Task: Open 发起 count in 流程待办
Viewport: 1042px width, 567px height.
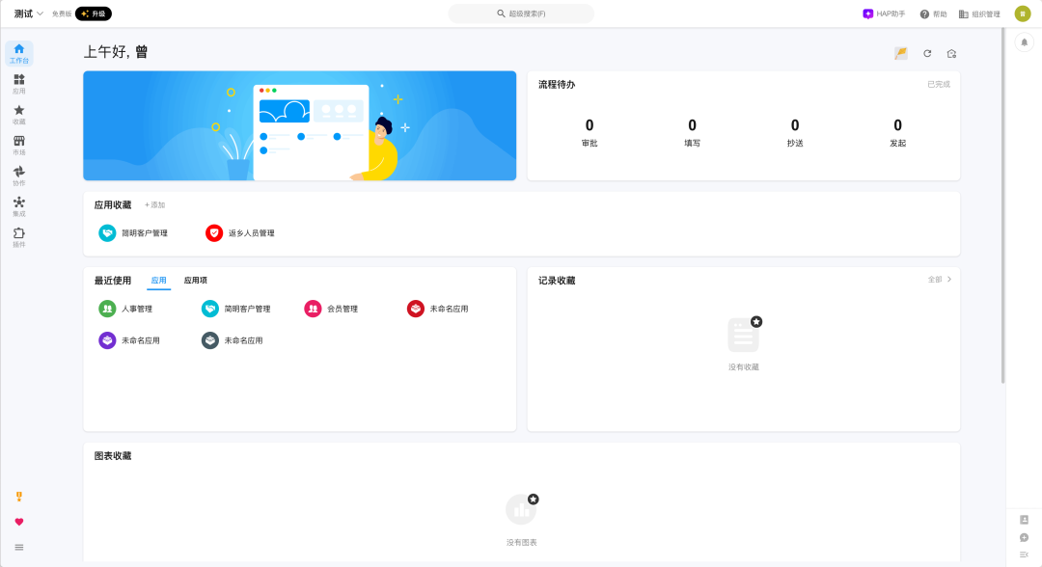Action: coord(898,132)
